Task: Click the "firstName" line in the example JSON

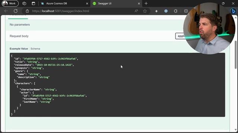Action: tap(38, 99)
